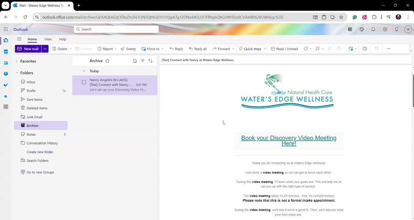414x220 pixels.
Task: Toggle the select-messages icon in list header
Action: pyautogui.click(x=135, y=61)
